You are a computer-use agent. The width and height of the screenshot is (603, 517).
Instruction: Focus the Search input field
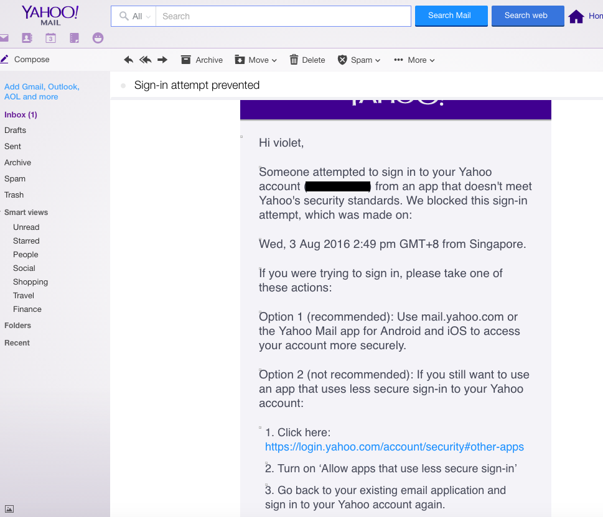click(x=283, y=16)
